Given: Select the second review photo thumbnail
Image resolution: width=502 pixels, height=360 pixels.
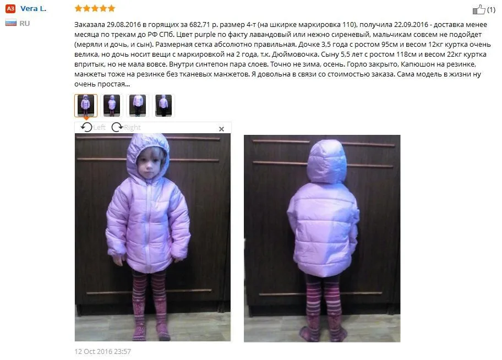Looking at the screenshot, I should (111, 105).
